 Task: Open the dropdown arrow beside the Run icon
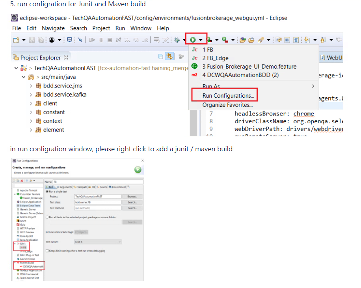point(201,40)
